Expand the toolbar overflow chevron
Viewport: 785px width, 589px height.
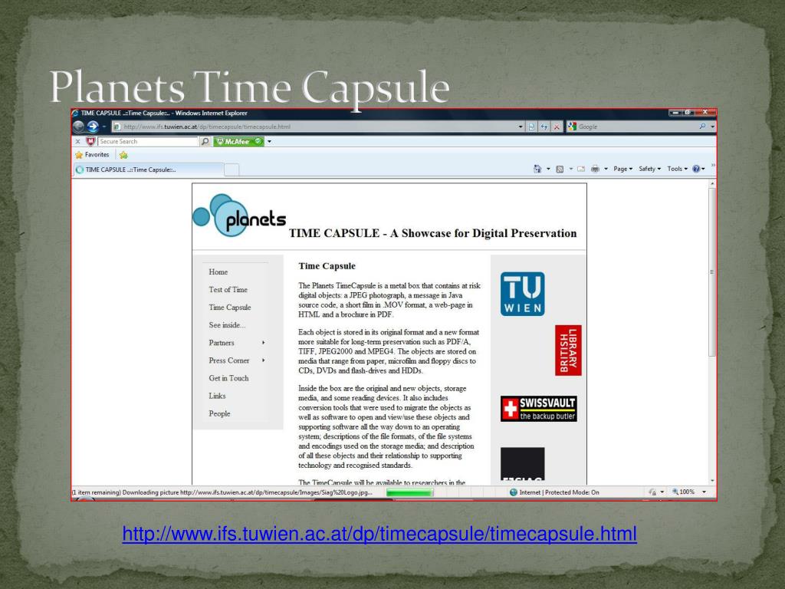(x=713, y=166)
